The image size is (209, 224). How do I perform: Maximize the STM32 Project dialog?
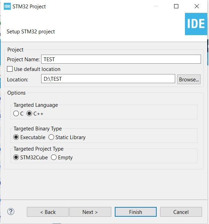click(176, 6)
